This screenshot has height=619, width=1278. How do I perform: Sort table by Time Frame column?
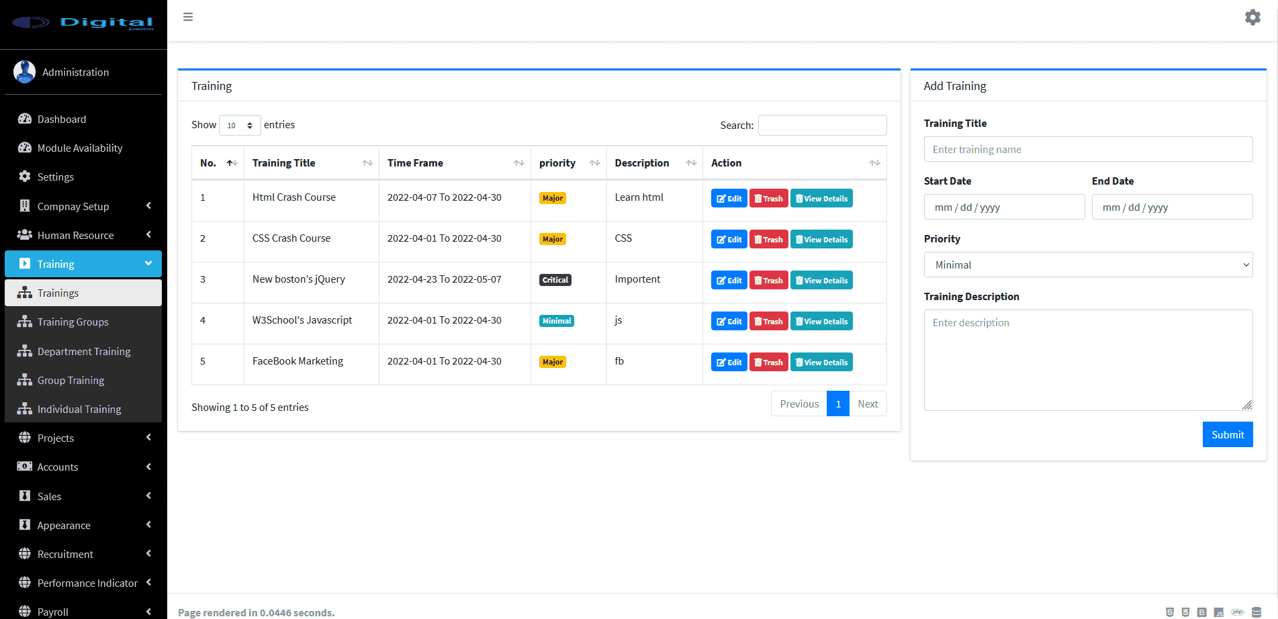(x=518, y=163)
